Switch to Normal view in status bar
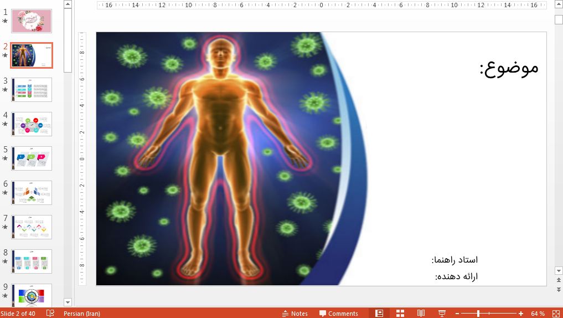563x318 pixels. click(379, 313)
